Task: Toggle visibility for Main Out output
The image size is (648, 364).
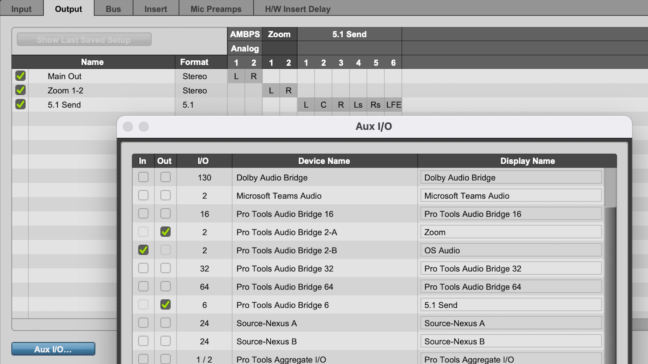Action: [20, 76]
